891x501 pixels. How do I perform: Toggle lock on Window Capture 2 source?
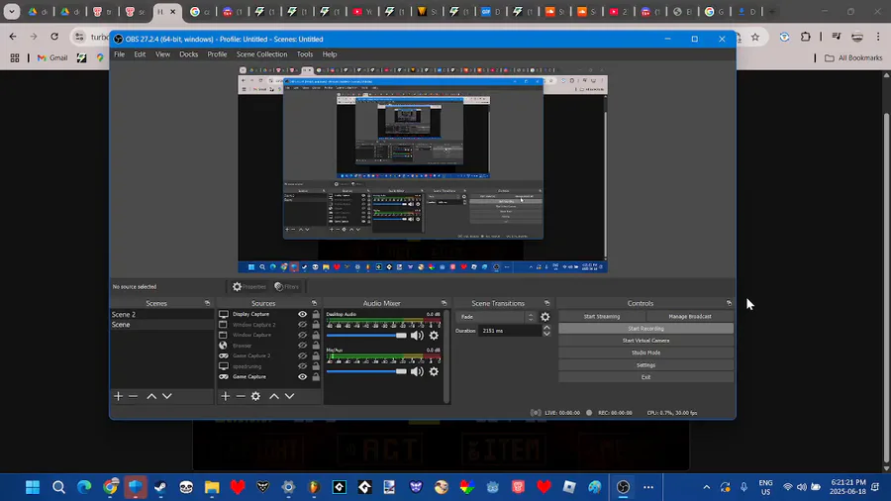[316, 325]
